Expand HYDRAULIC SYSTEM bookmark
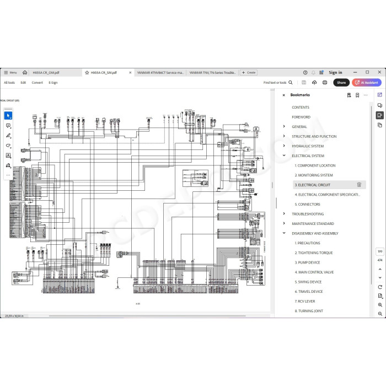Image resolution: width=386 pixels, height=386 pixels. click(x=284, y=146)
